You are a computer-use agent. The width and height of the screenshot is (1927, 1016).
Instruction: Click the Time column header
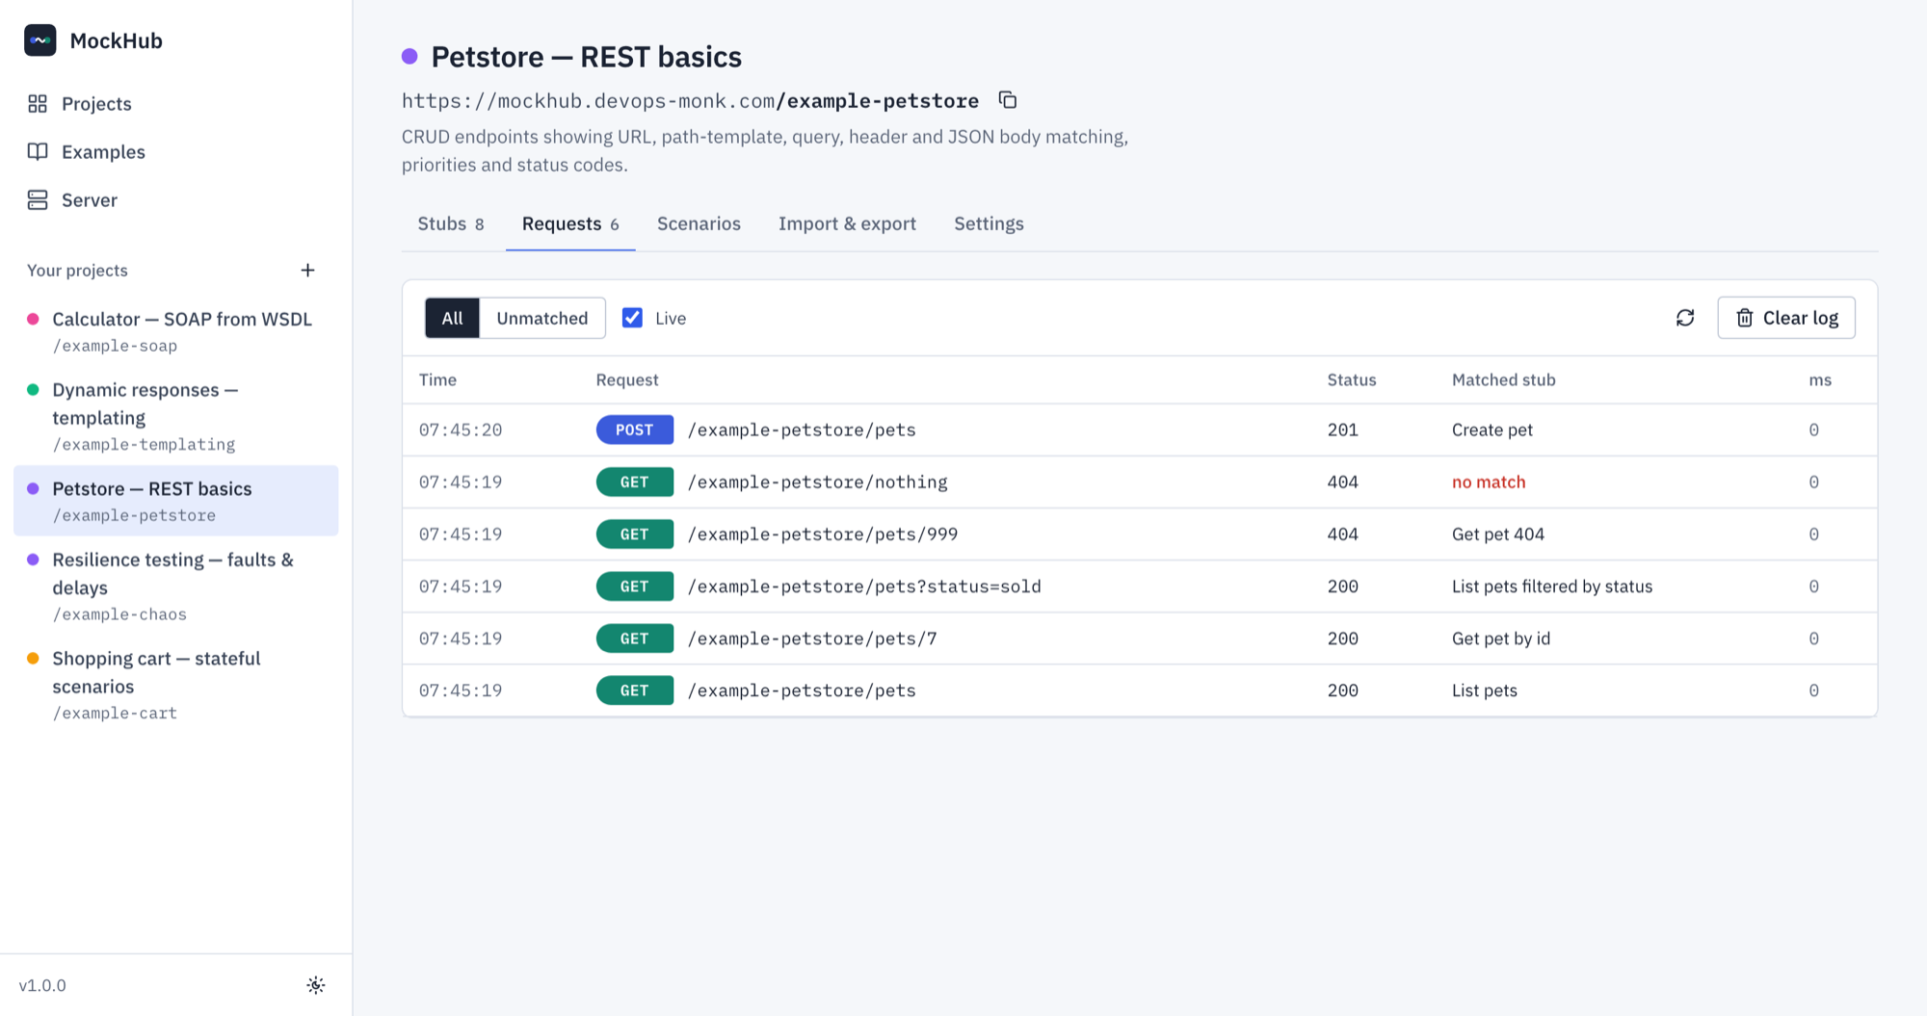(x=437, y=379)
